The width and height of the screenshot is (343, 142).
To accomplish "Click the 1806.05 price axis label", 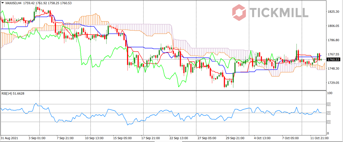I will [333, 26].
